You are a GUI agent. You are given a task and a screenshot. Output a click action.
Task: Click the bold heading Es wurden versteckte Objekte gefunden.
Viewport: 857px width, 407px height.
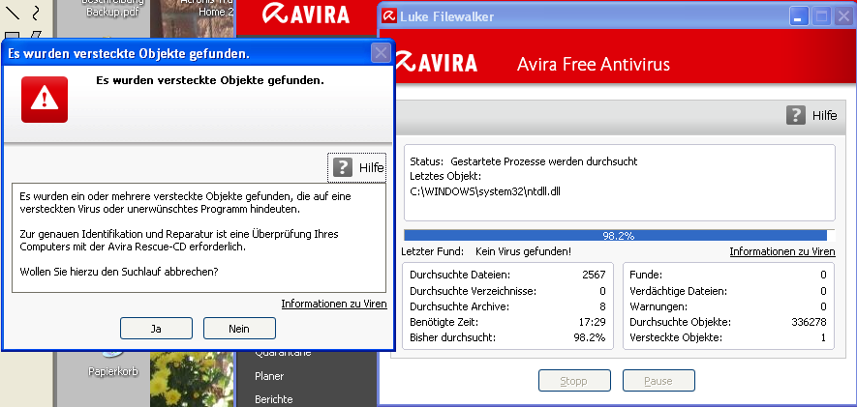pos(210,81)
